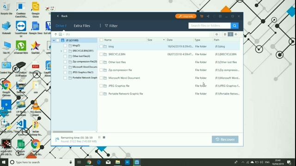Open the Visual Studio Code desktop shortcut
The height and width of the screenshot is (166, 296).
(x=21, y=127)
